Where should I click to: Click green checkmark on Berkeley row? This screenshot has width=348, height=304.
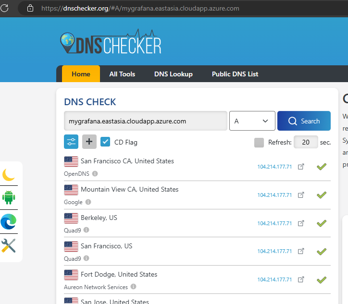pos(322,223)
